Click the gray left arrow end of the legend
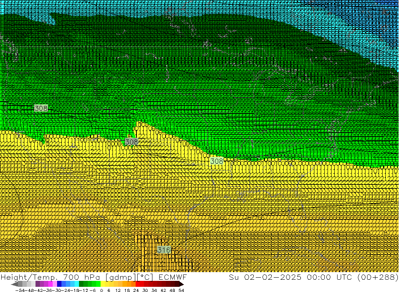This screenshot has width=399, height=292. (x=14, y=284)
